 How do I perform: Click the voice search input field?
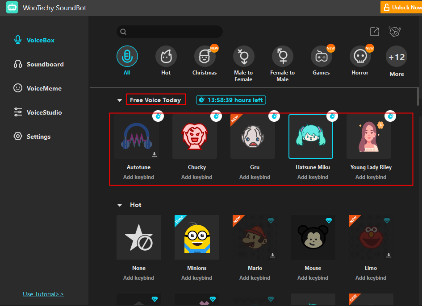click(170, 32)
